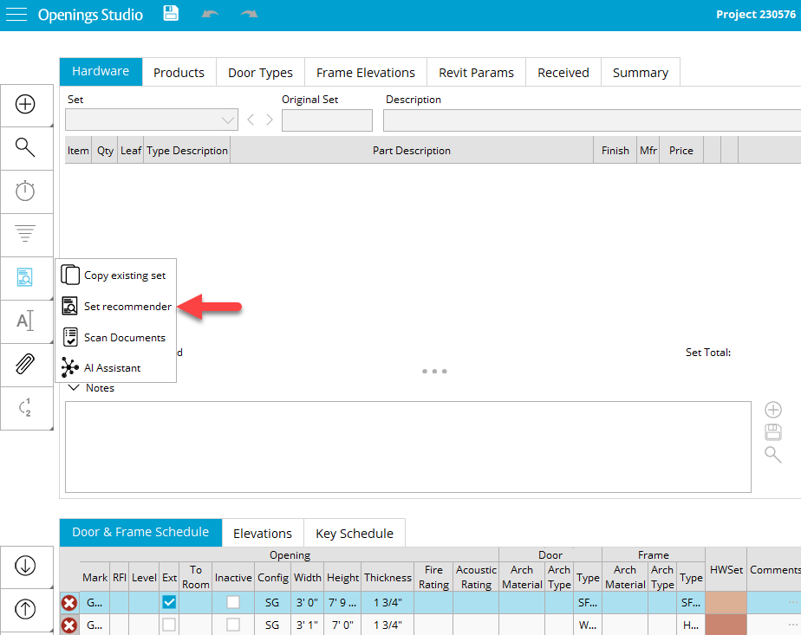Switch to the Elevations tab

(263, 534)
